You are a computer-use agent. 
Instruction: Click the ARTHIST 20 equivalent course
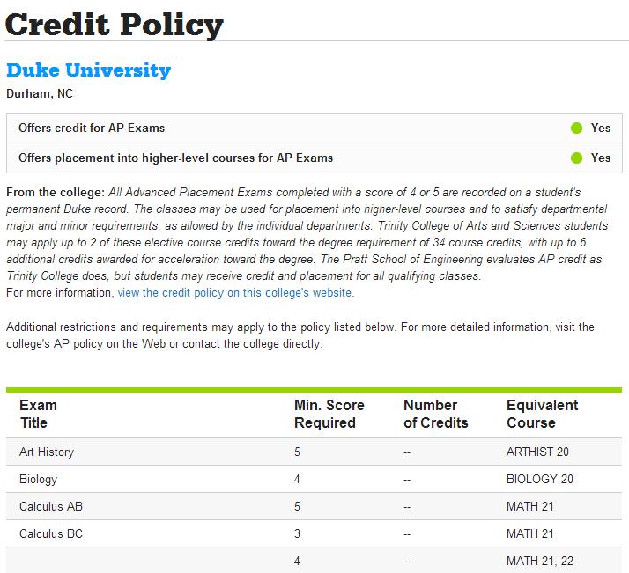[x=537, y=452]
